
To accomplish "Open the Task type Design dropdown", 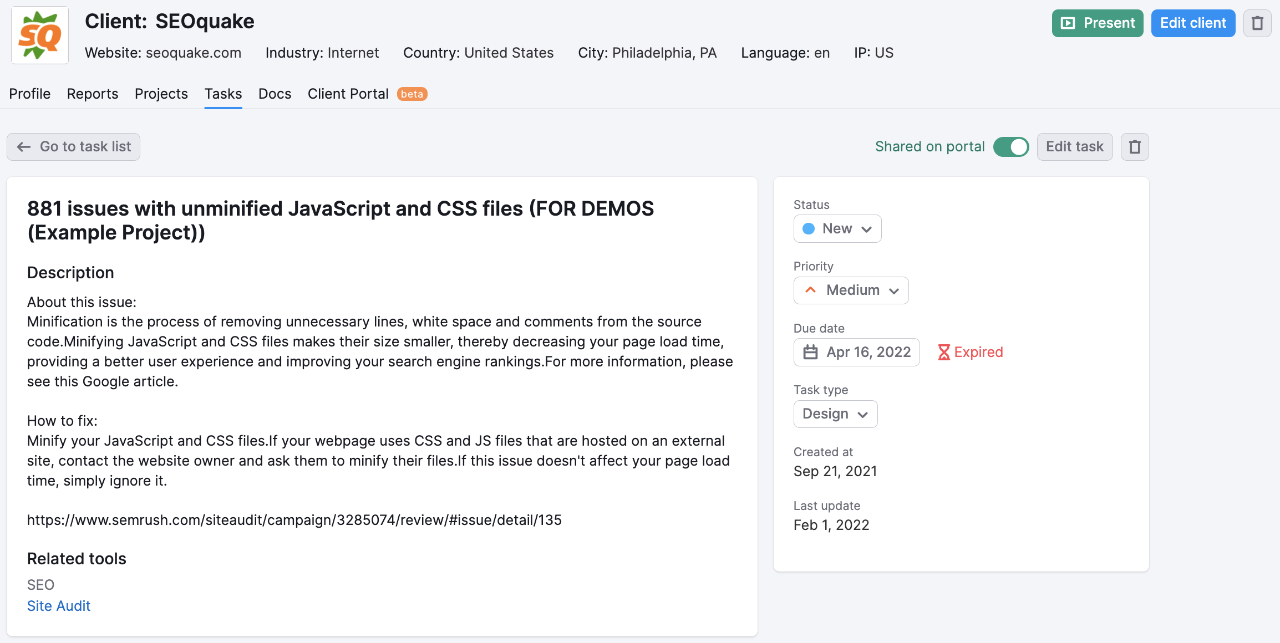I will 835,414.
